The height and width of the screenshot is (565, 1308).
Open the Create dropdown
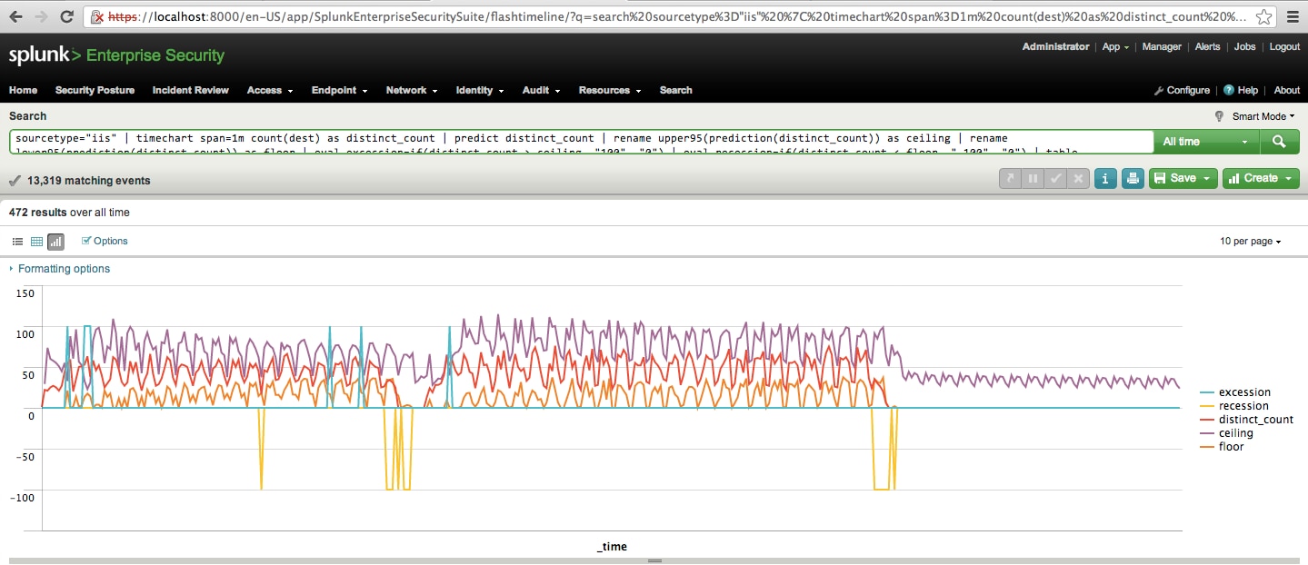tap(1261, 178)
